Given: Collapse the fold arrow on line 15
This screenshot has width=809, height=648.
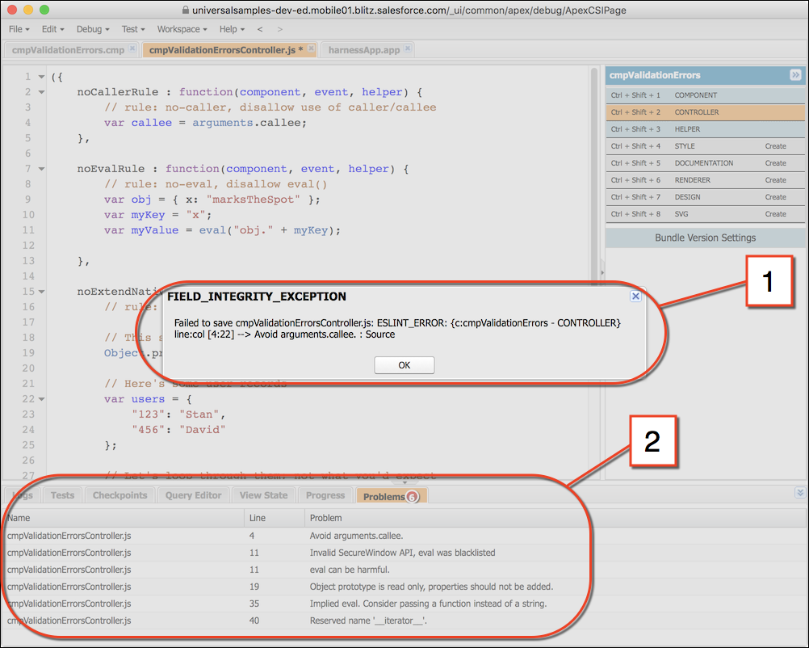Looking at the screenshot, I should (x=41, y=292).
